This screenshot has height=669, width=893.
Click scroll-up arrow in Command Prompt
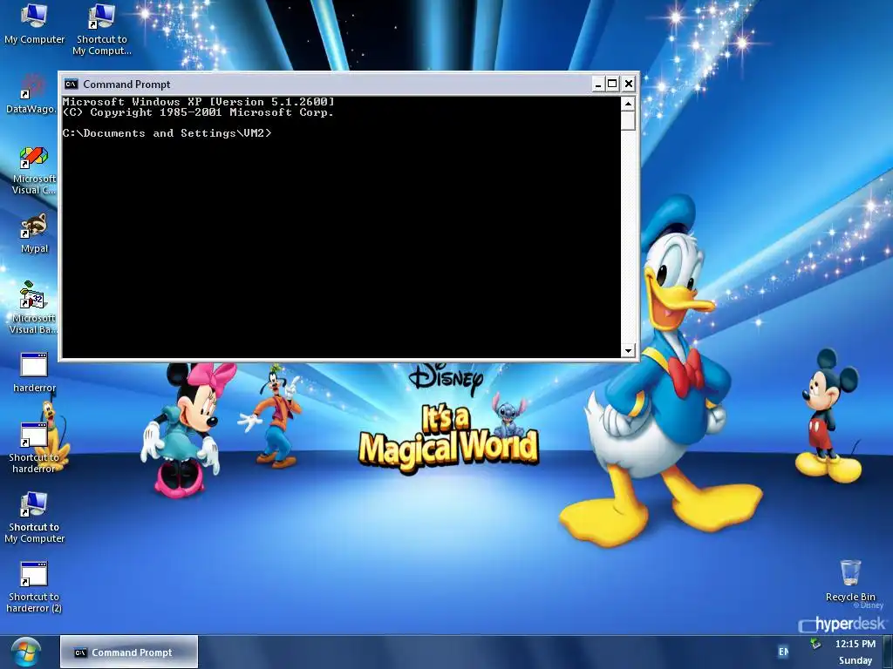628,104
